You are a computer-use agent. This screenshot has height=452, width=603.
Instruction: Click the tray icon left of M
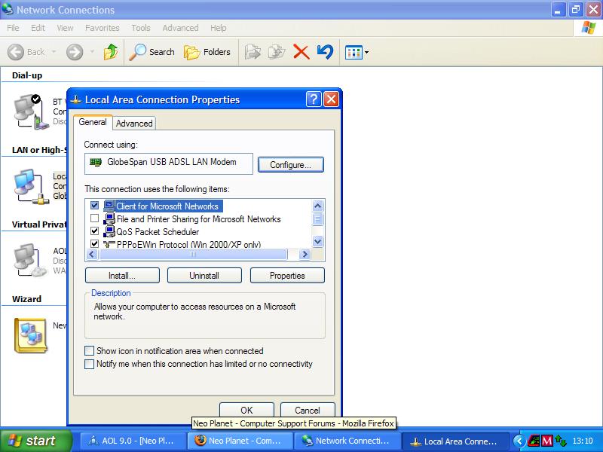(x=534, y=441)
